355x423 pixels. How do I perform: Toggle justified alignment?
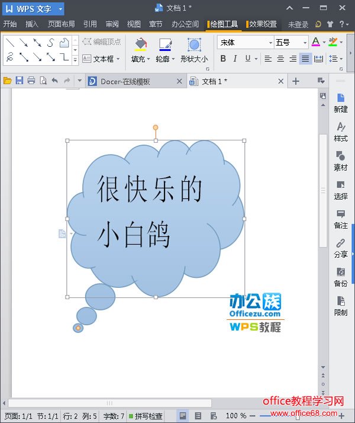[x=305, y=59]
